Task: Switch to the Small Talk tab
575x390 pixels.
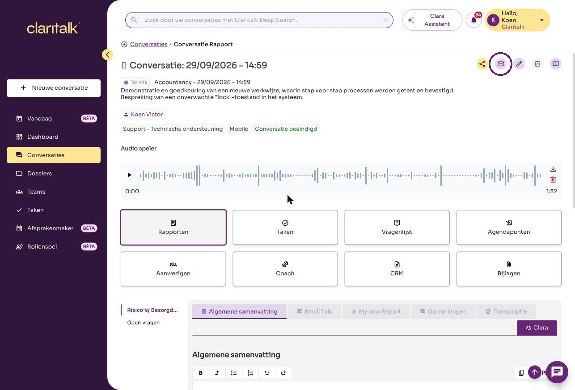Action: 314,311
